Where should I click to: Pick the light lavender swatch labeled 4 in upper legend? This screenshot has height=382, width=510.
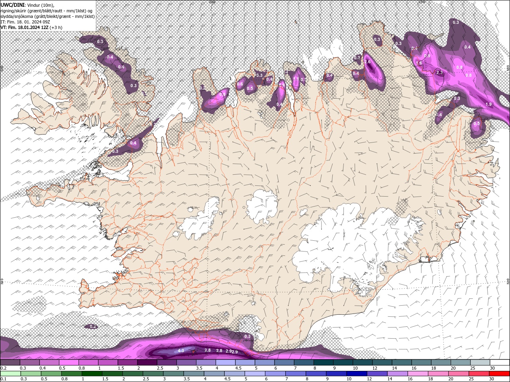(226, 363)
